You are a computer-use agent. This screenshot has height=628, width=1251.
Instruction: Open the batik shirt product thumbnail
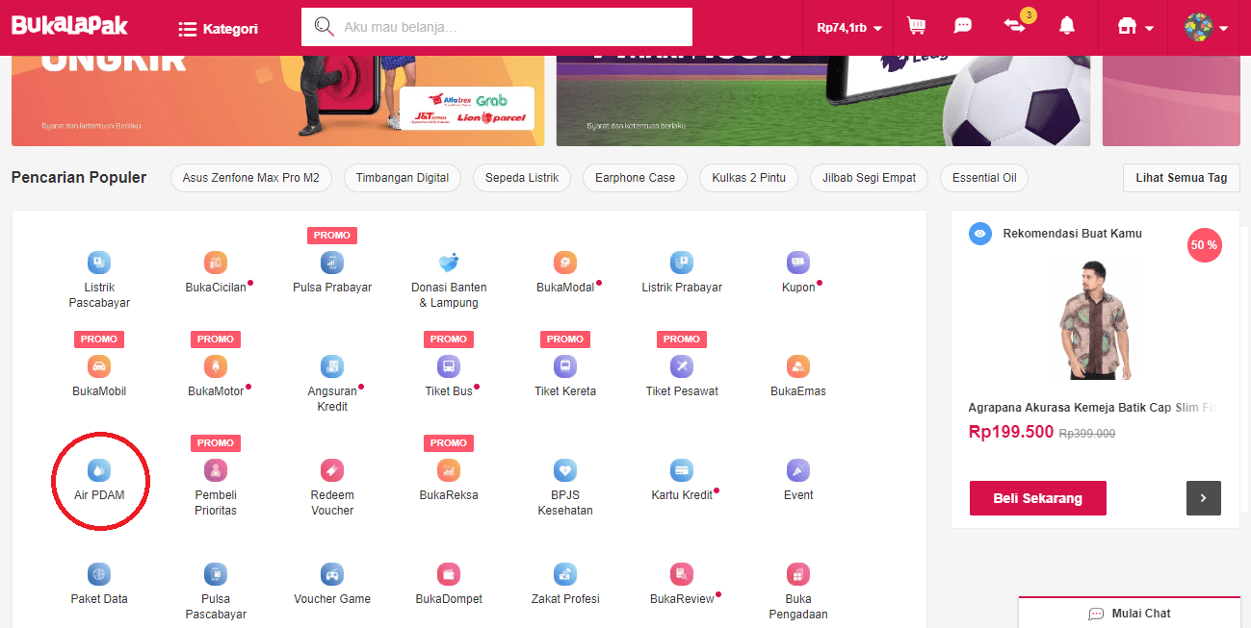pyautogui.click(x=1096, y=320)
